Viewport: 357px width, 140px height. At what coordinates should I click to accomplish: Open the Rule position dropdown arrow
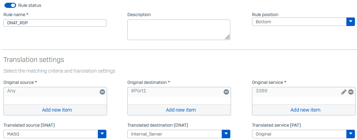point(350,22)
